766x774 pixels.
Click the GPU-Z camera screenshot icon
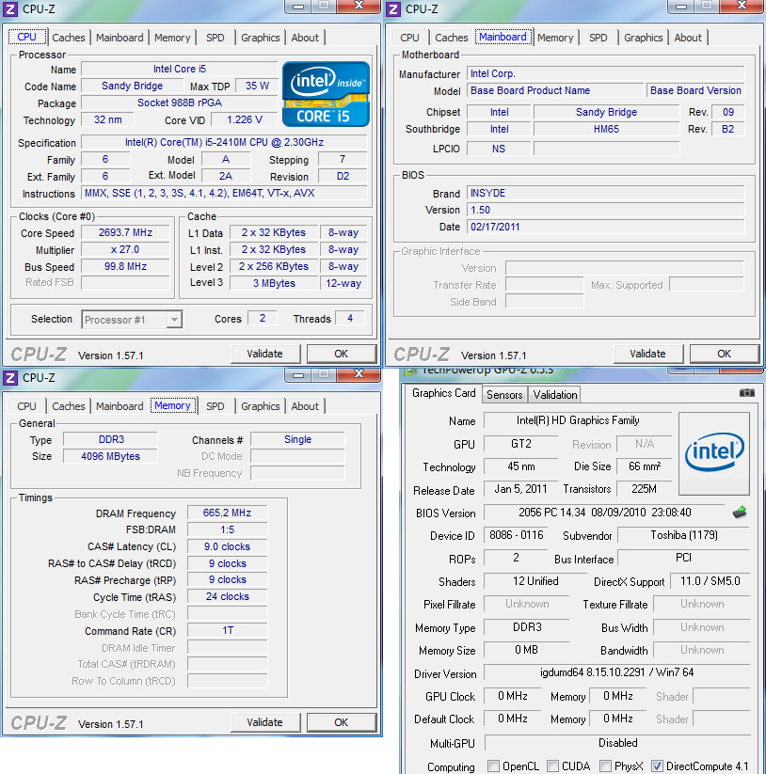pyautogui.click(x=747, y=393)
